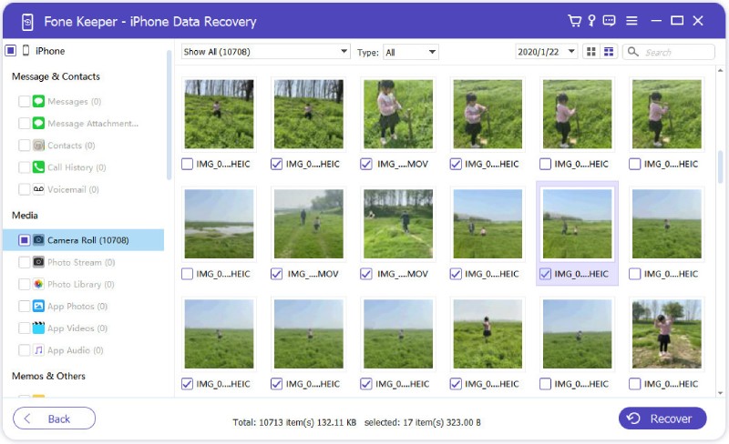This screenshot has width=729, height=444.
Task: Click the Total 10713 item(s) status text
Action: (294, 422)
